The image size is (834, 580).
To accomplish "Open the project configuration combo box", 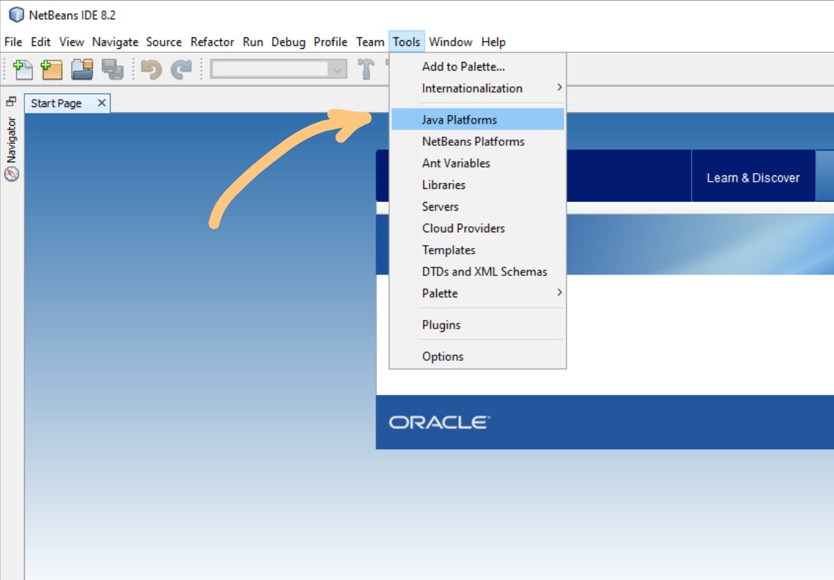I will (x=279, y=69).
